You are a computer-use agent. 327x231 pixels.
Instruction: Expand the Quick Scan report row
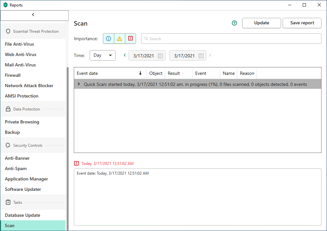click(79, 84)
